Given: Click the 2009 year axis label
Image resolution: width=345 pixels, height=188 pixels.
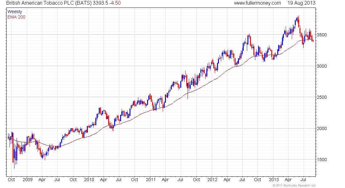Looking at the screenshot, I should [x=28, y=180].
